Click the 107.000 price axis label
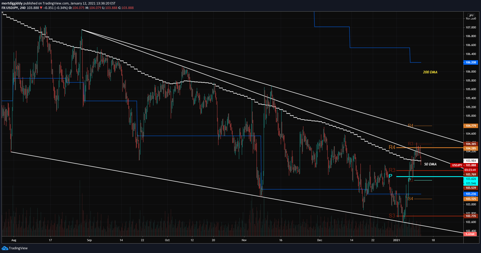The image size is (481, 253). [471, 27]
